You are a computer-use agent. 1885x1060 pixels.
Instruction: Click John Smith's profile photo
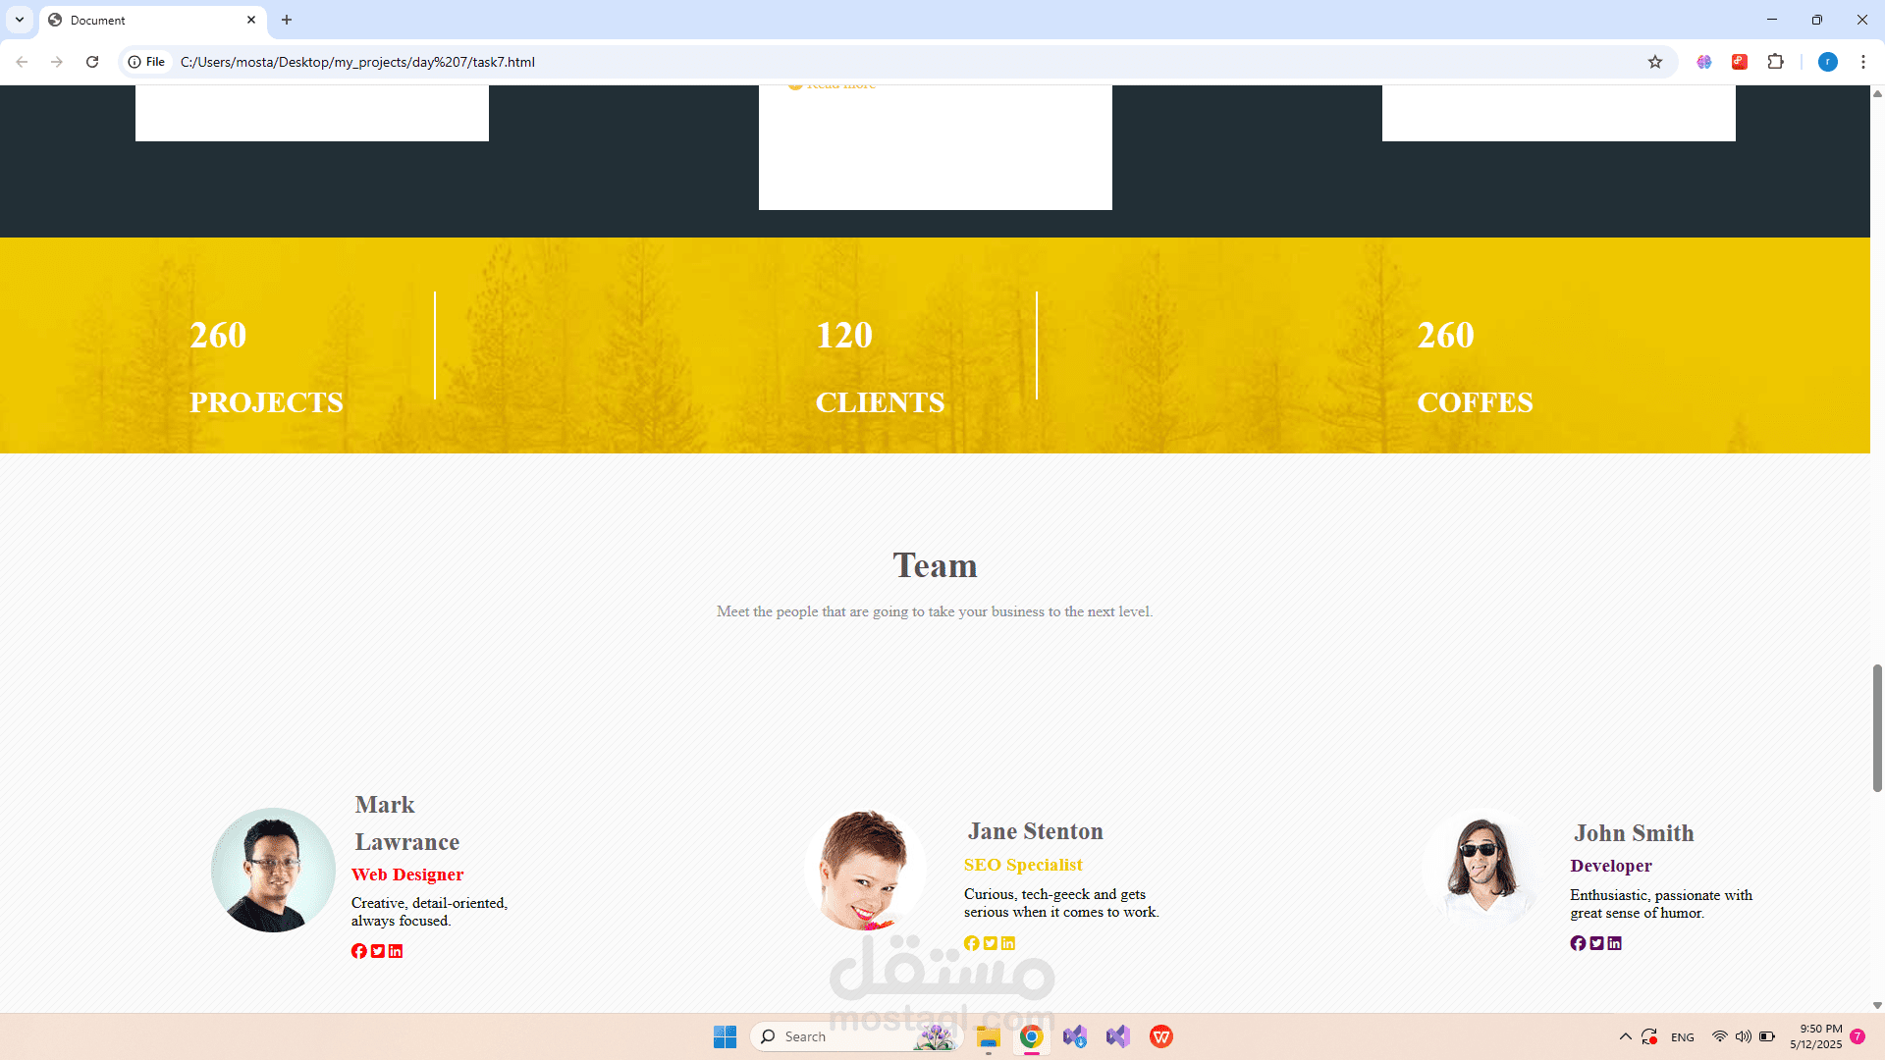(1483, 871)
